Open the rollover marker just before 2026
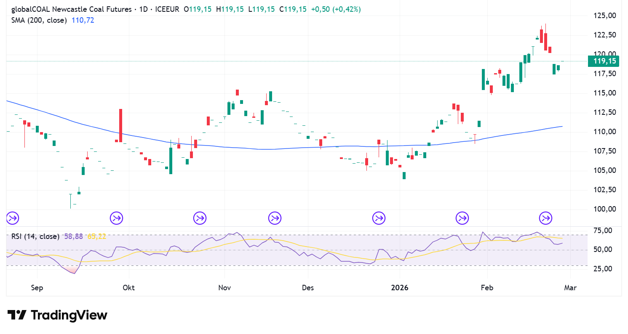This screenshot has height=334, width=628. [379, 218]
